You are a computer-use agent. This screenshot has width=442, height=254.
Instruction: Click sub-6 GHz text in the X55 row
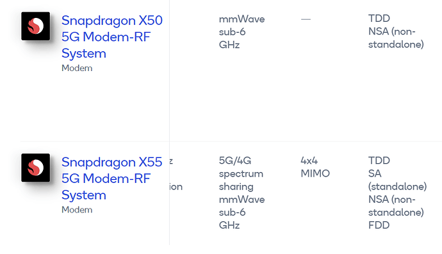pyautogui.click(x=233, y=219)
